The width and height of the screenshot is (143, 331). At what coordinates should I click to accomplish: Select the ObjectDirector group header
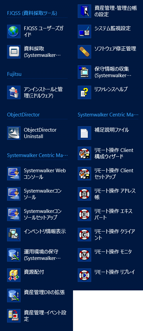coord(23,115)
